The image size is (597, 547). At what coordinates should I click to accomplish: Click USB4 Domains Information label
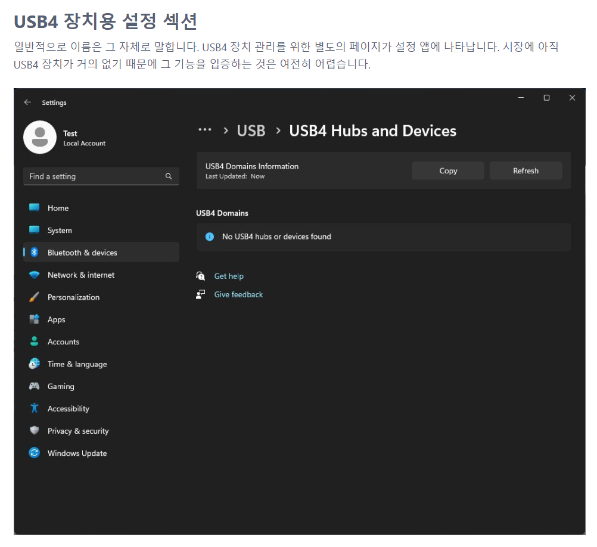[252, 166]
